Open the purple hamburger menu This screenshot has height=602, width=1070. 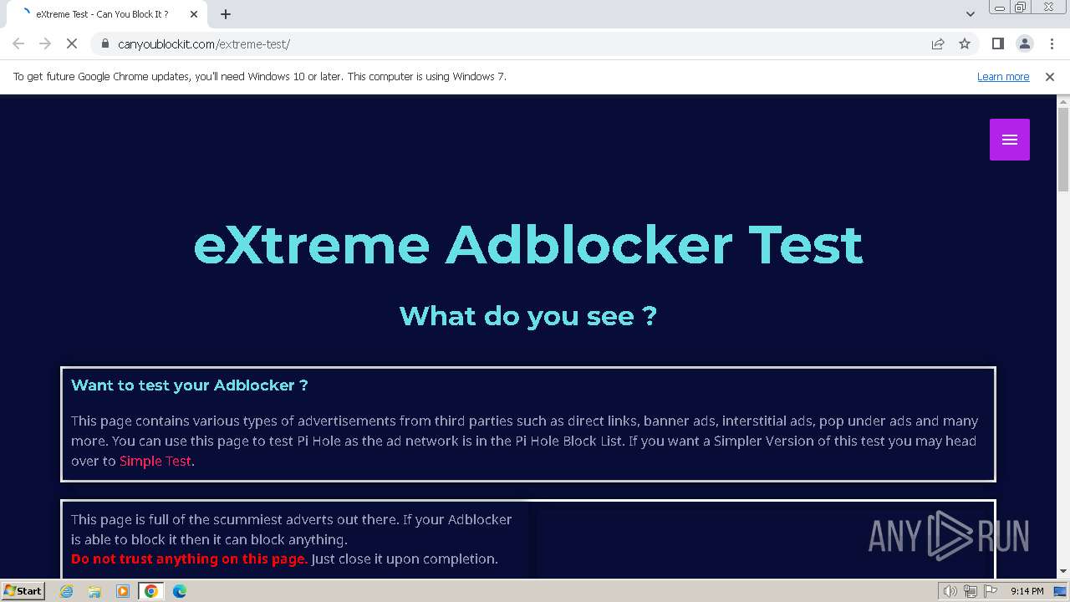pyautogui.click(x=1010, y=140)
